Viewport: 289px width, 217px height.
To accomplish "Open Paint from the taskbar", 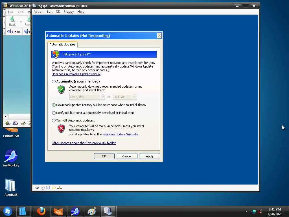I will coord(92,211).
